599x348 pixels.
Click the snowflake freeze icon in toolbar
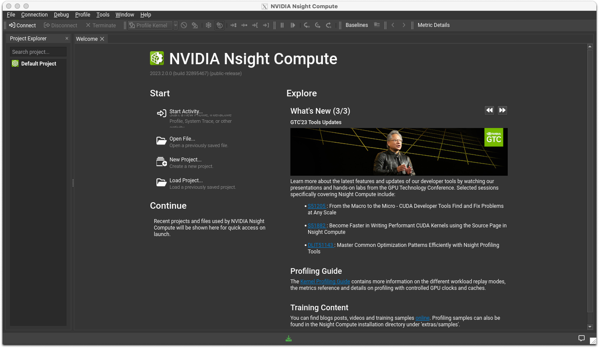(x=209, y=25)
